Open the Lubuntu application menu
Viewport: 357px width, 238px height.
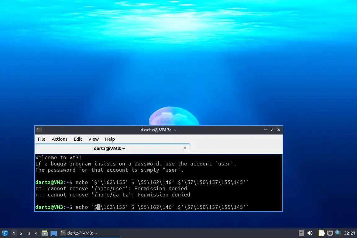coord(5,233)
